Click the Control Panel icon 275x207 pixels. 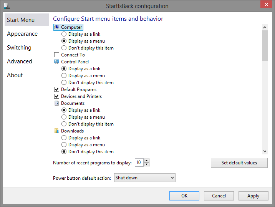[x=56, y=62]
